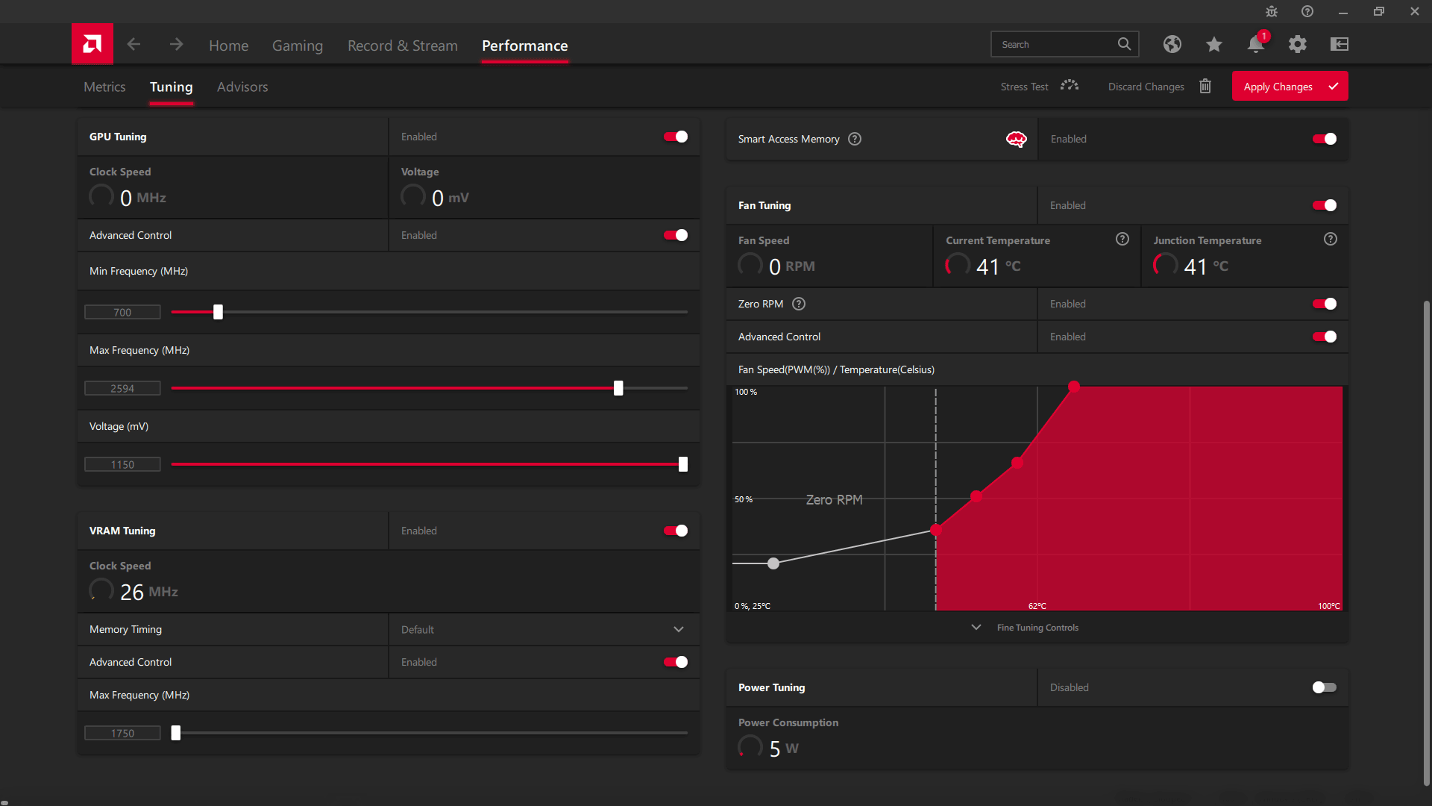Viewport: 1432px width, 806px height.
Task: Click the Stress Test gauge icon
Action: click(1070, 86)
